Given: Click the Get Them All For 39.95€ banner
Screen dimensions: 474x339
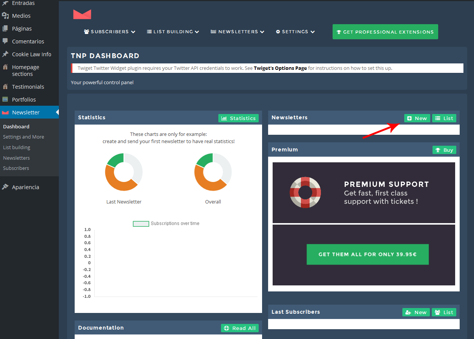Looking at the screenshot, I should point(367,254).
